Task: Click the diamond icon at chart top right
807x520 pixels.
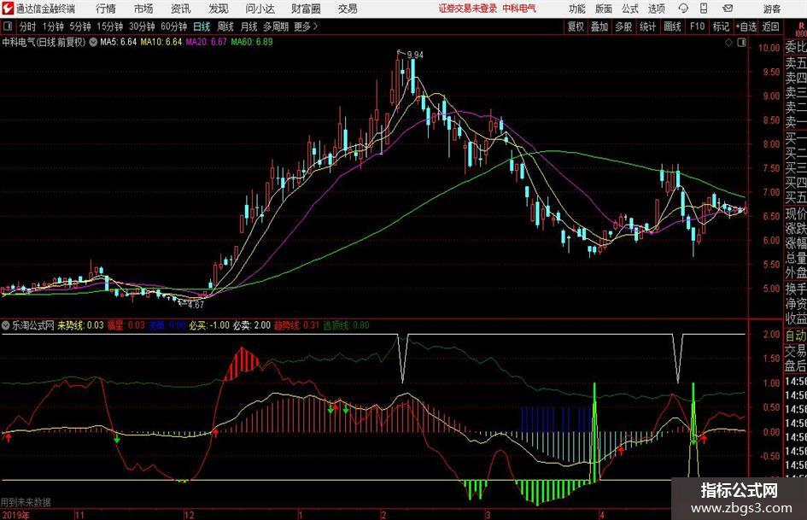Action: [728, 43]
